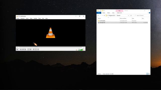
Task: Click Tutorial in the address path
Action: [118, 15]
